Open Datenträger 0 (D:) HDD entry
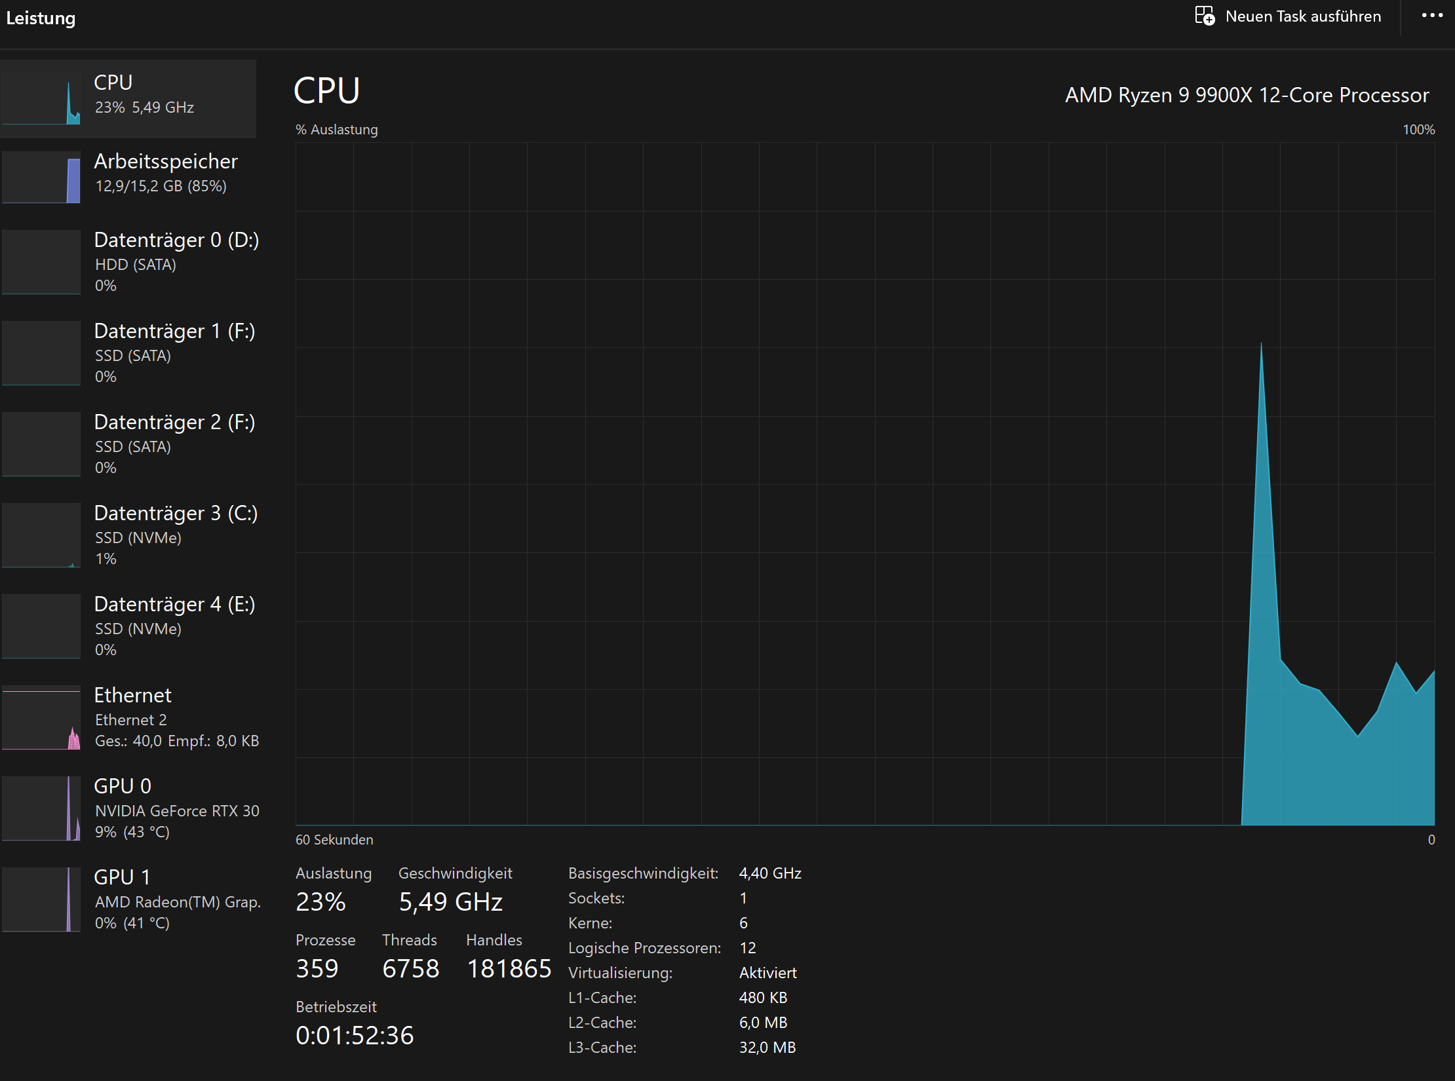This screenshot has height=1081, width=1455. [x=176, y=261]
